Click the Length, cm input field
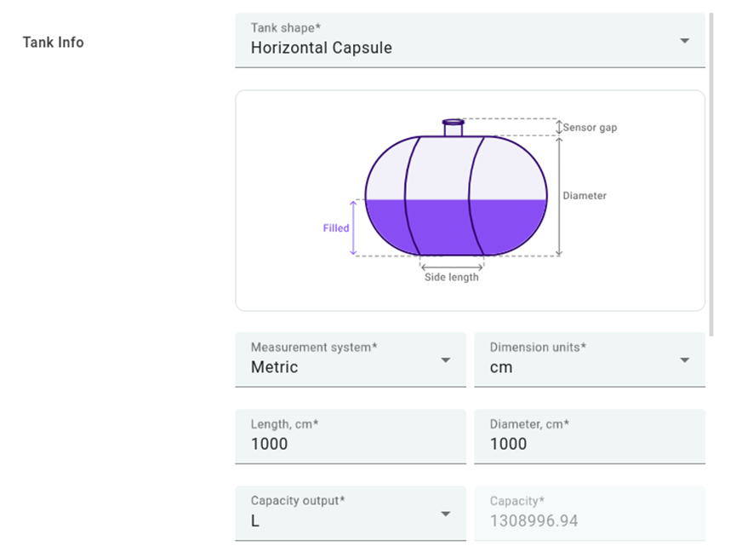 350,444
